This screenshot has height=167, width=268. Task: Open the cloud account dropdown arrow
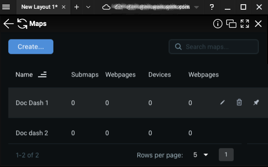click(x=196, y=7)
